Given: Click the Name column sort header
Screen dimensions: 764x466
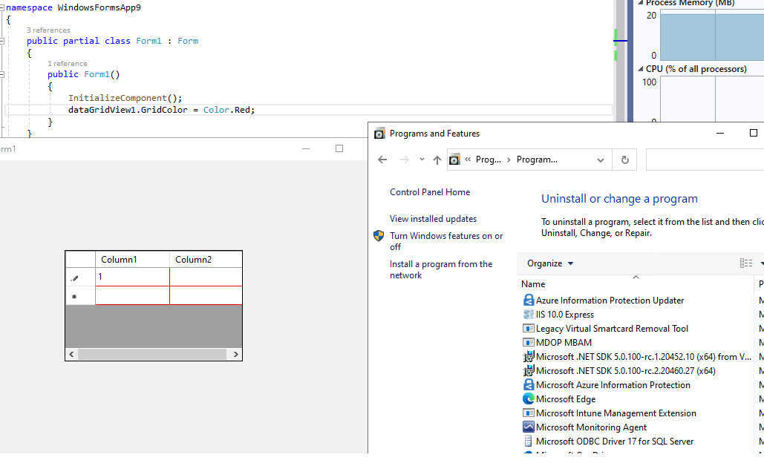Looking at the screenshot, I should click(532, 284).
